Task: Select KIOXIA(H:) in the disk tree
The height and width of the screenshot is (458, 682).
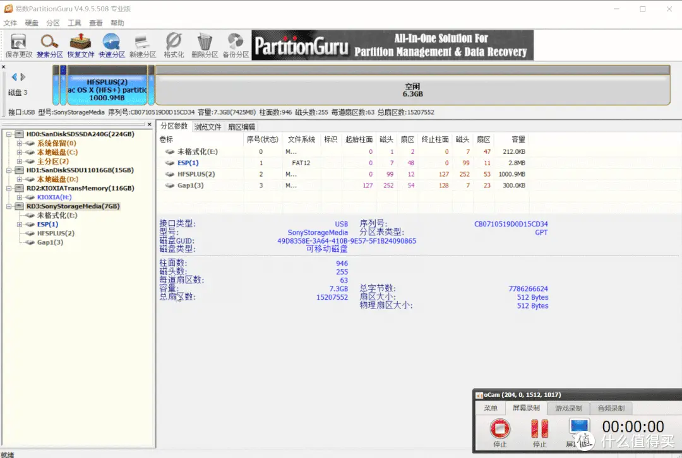Action: click(x=54, y=197)
